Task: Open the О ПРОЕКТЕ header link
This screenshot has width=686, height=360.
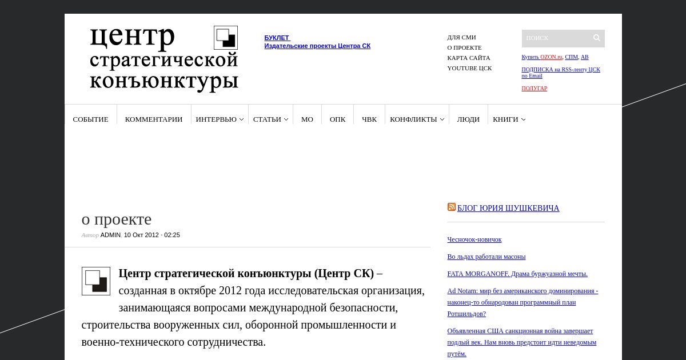Action: 464,47
